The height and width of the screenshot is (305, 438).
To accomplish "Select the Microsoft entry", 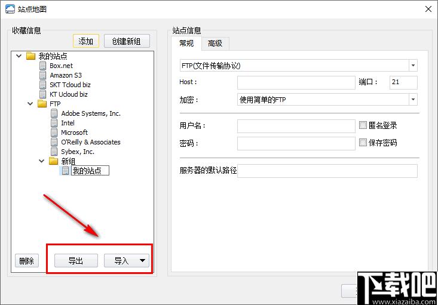I will (x=74, y=133).
